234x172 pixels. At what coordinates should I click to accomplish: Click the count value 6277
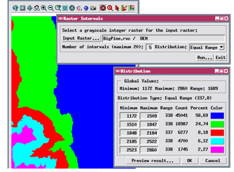pos(183,132)
